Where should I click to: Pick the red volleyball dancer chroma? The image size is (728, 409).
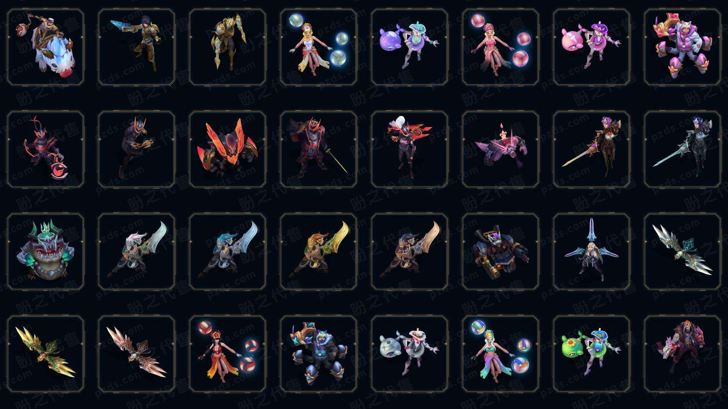(x=227, y=354)
